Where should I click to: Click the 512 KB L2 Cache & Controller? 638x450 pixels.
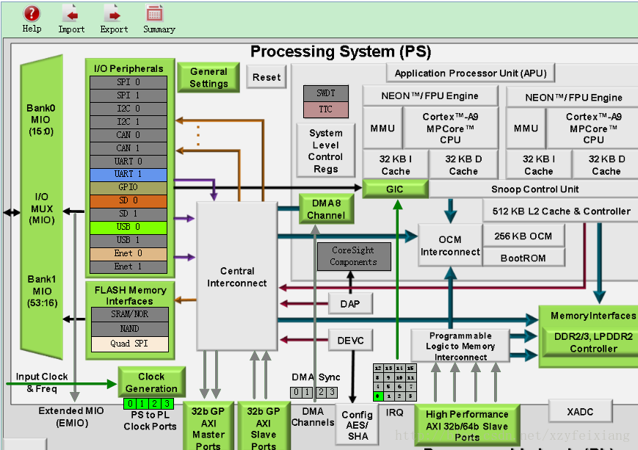562,211
